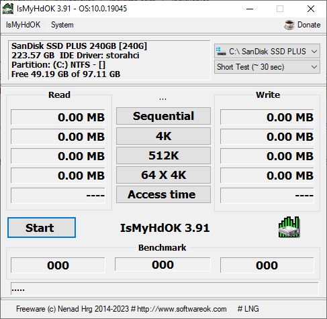
Task: Click the IsMyHdOK title bar app icon
Action: (7, 9)
